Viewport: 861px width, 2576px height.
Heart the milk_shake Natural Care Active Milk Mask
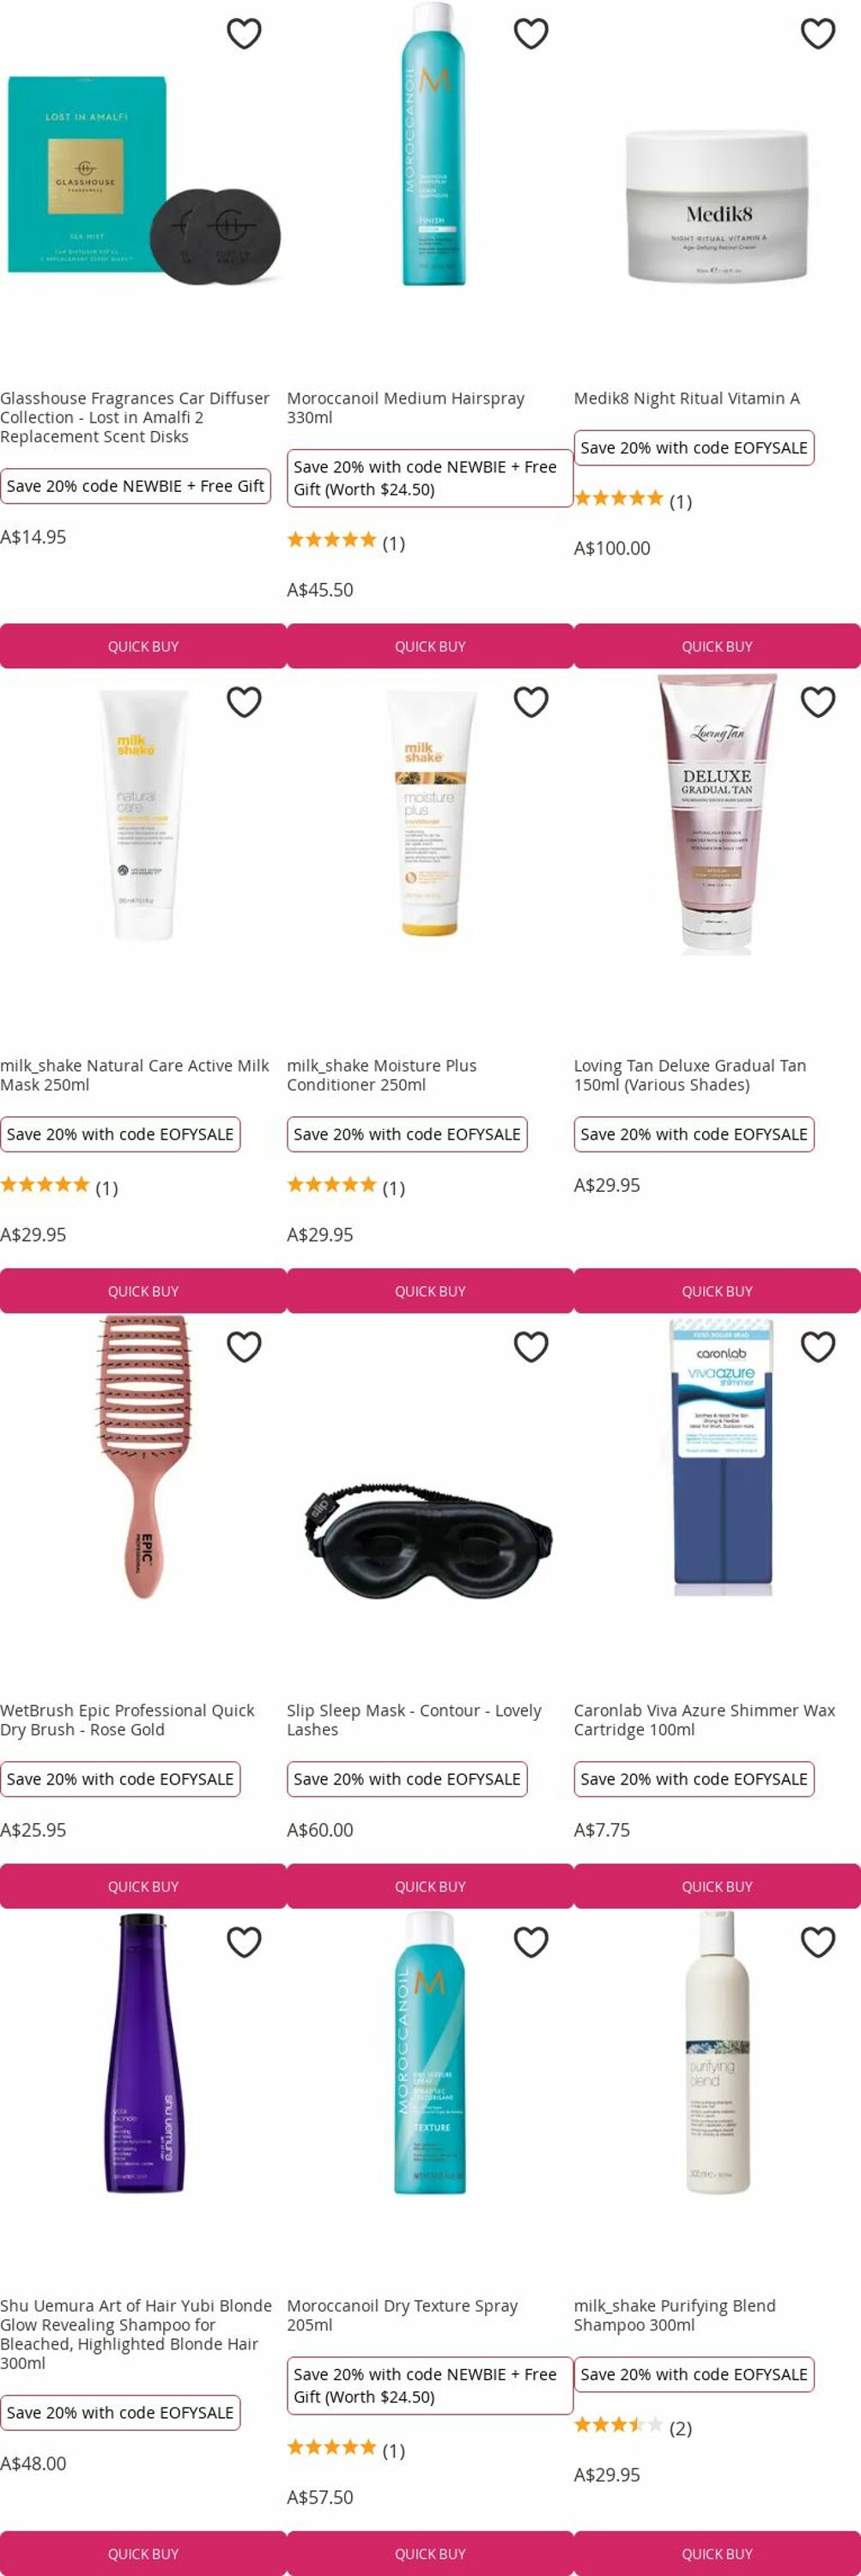(x=244, y=702)
